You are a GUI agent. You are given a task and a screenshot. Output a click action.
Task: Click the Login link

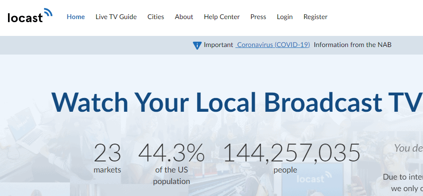(x=285, y=17)
